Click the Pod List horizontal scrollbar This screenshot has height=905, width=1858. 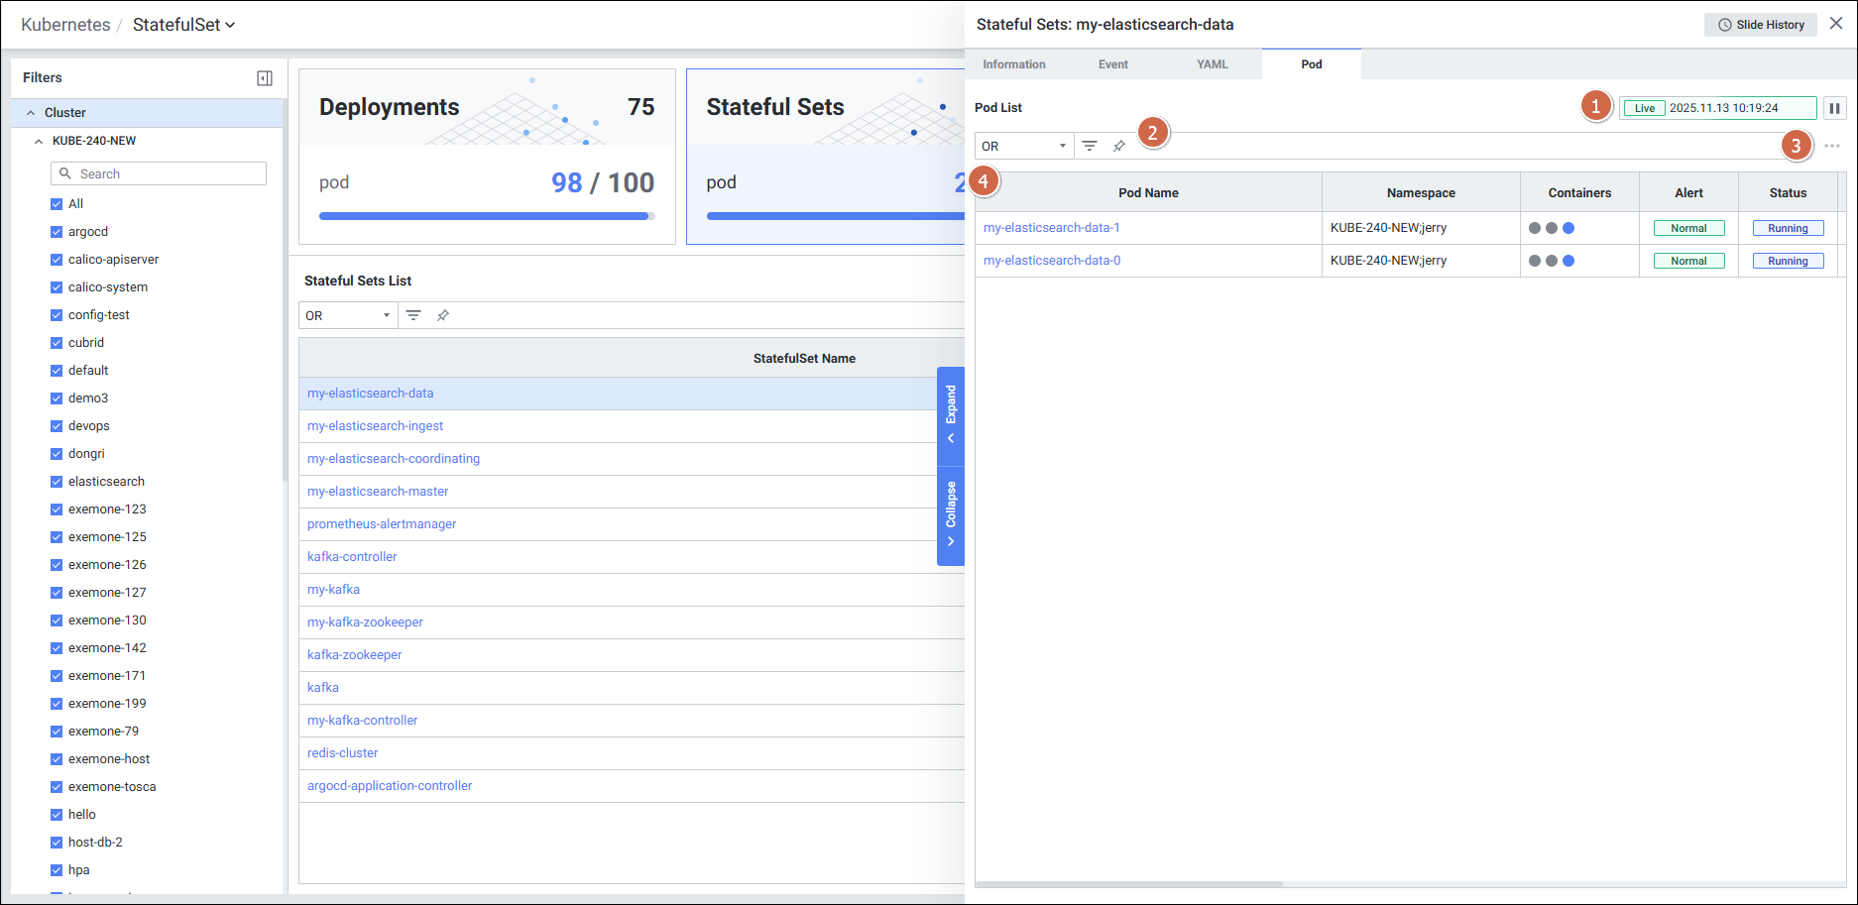click(x=1128, y=883)
